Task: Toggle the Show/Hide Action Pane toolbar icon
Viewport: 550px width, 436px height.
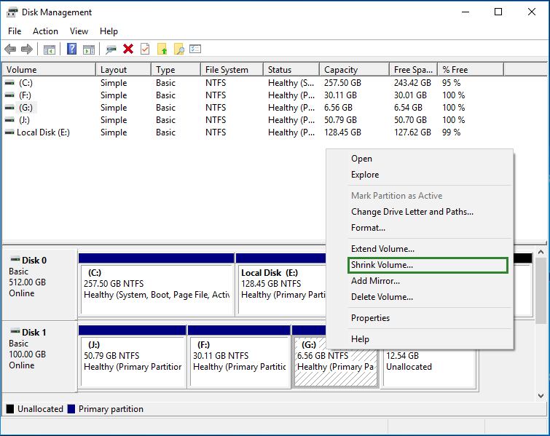Action: point(89,49)
